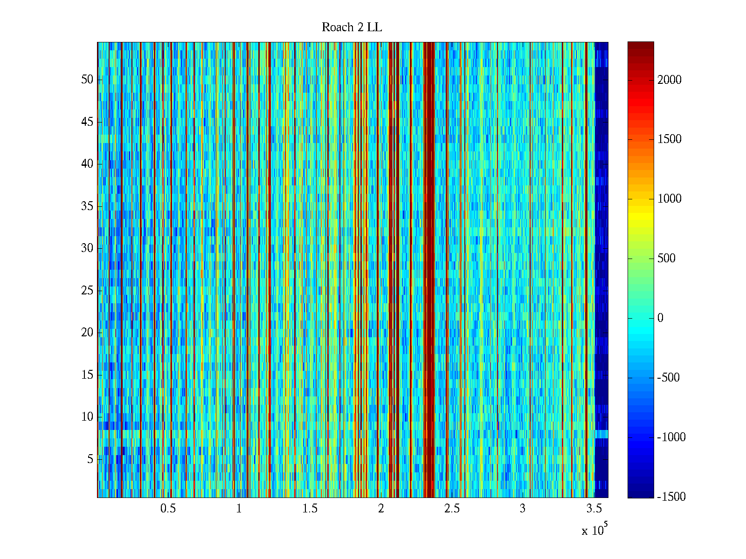Click the colorbar label 2000

(670, 80)
